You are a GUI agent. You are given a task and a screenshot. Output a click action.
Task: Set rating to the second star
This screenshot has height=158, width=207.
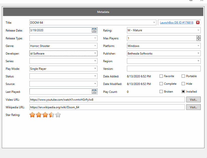pyautogui.click(x=39, y=115)
